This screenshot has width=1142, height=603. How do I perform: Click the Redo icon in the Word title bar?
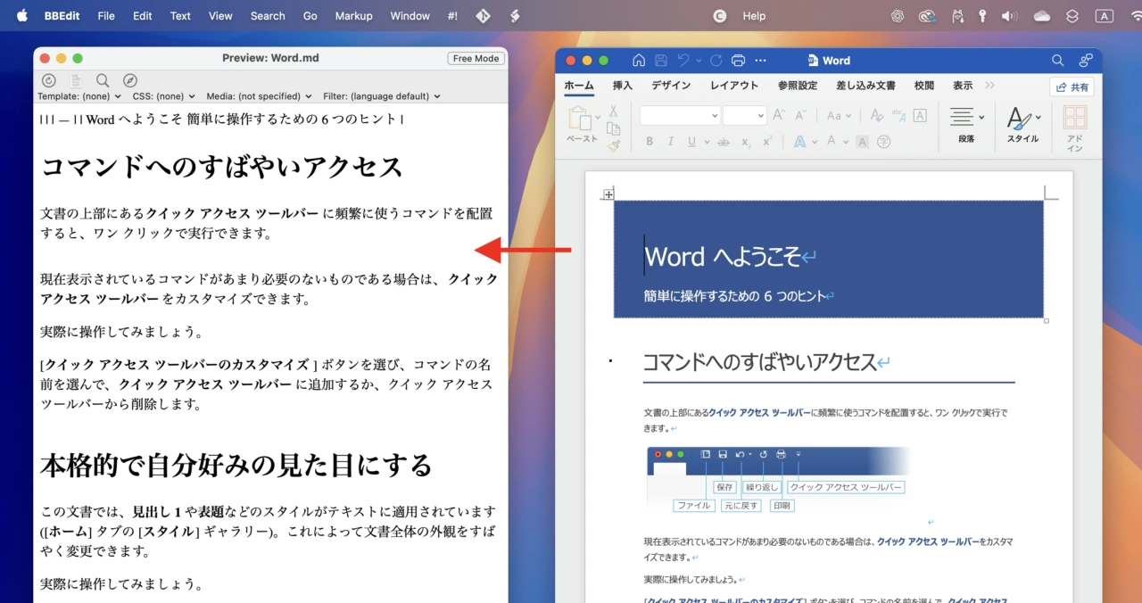pyautogui.click(x=716, y=61)
